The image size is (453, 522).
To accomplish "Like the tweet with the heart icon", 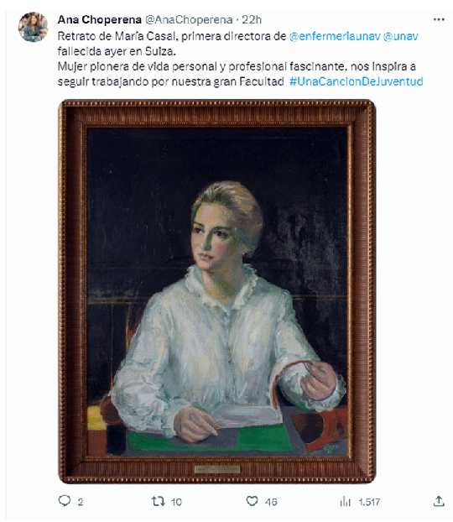I will 252,501.
